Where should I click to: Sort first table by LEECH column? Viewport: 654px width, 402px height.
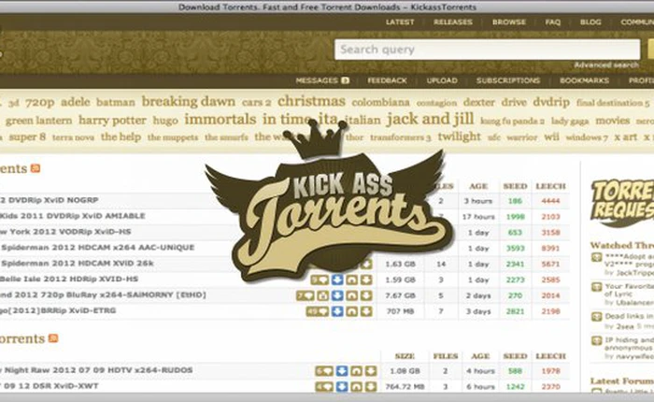(550, 186)
